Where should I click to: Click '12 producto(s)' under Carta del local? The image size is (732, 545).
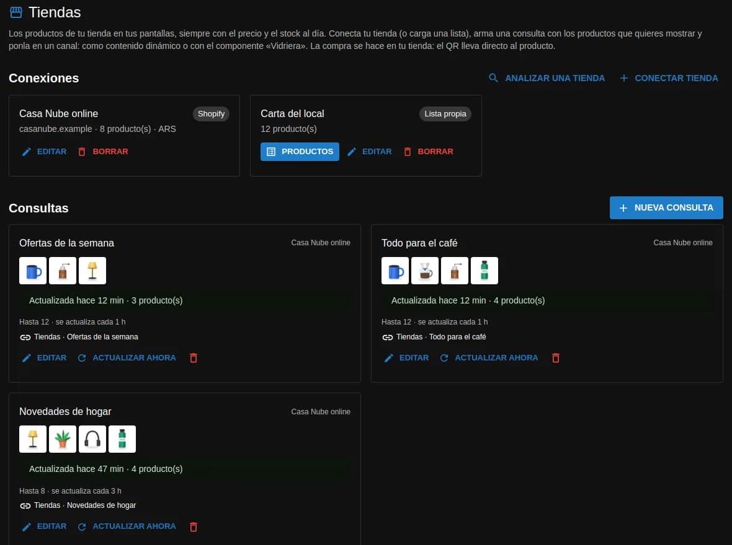coord(288,129)
